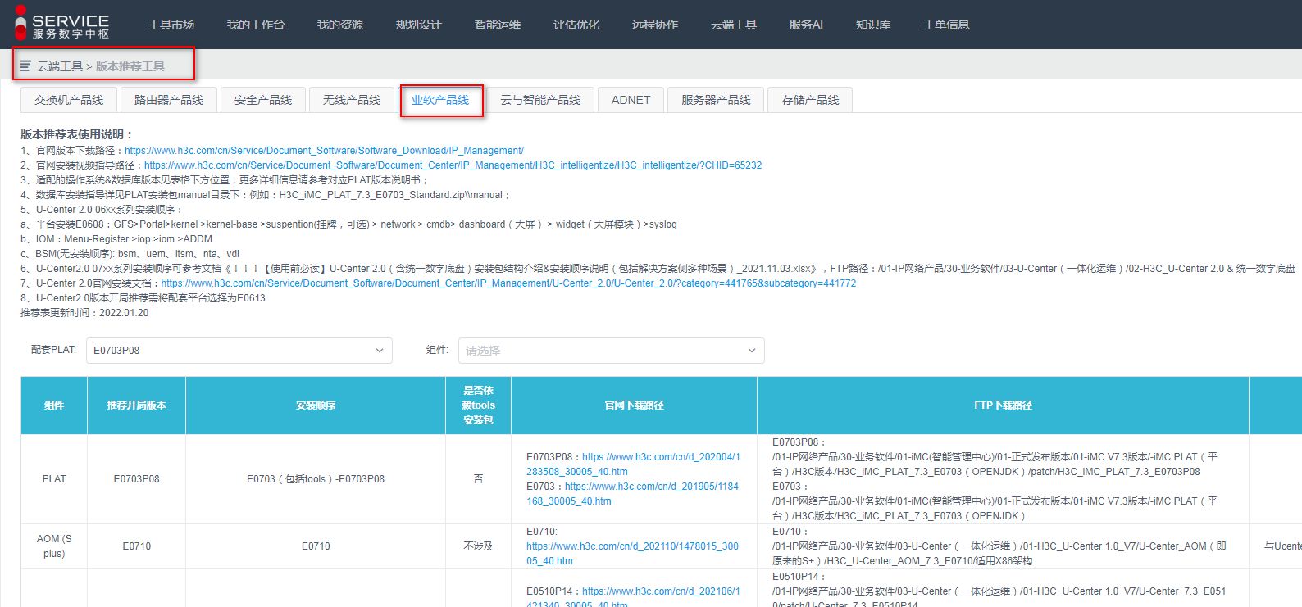Open the 智能运维 menu
The image size is (1302, 607).
(x=498, y=25)
